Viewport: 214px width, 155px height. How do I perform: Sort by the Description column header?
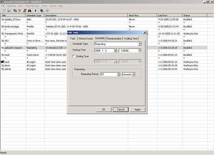[x=86, y=15]
